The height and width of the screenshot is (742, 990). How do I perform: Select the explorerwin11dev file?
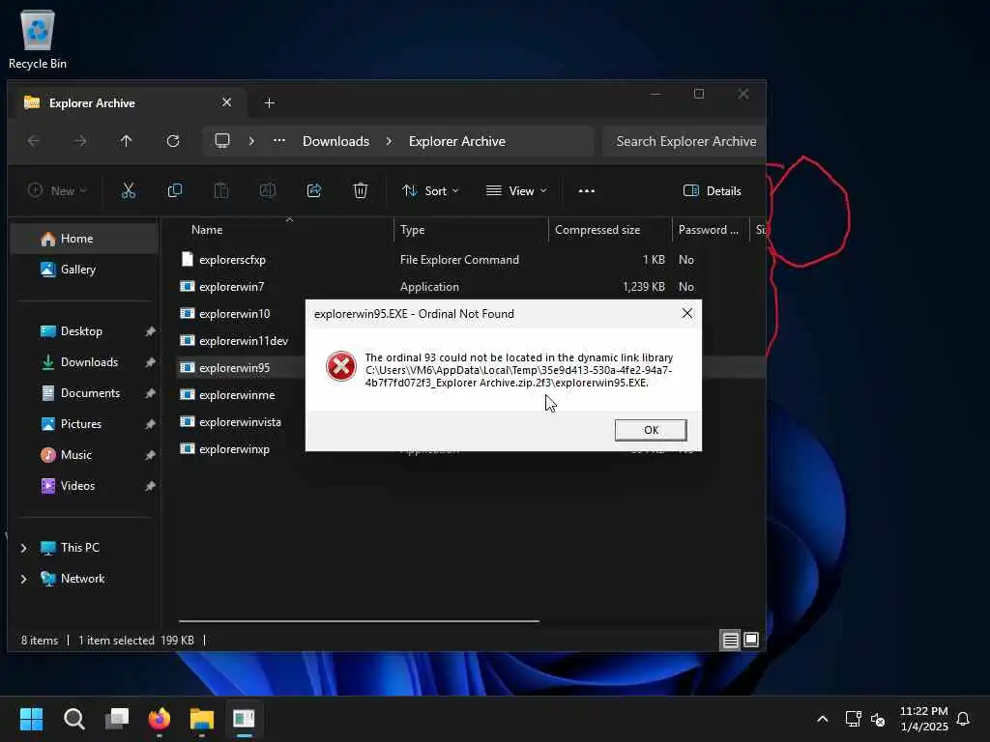click(x=243, y=341)
